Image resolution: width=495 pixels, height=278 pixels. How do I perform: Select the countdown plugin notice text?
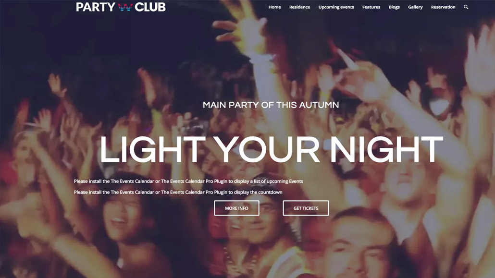pyautogui.click(x=178, y=192)
